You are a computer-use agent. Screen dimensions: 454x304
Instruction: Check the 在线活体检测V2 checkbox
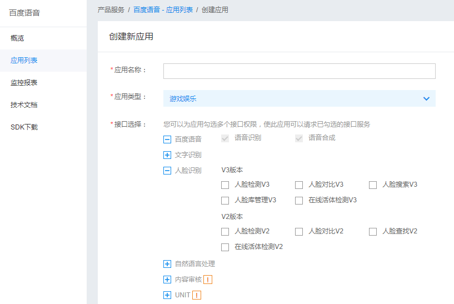(x=225, y=247)
